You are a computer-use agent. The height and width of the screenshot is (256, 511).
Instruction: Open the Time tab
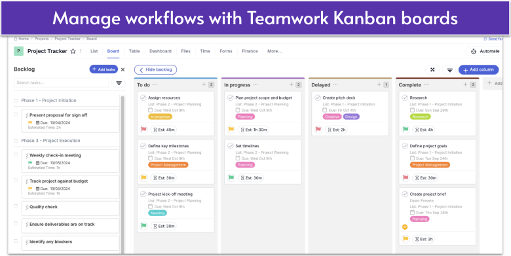[205, 51]
